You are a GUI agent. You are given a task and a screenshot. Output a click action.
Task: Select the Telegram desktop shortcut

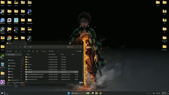tap(3, 30)
